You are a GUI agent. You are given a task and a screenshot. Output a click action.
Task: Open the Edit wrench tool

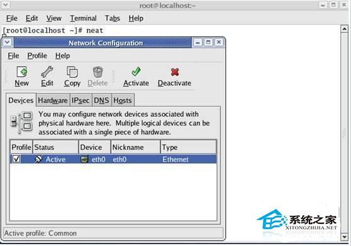(x=47, y=72)
